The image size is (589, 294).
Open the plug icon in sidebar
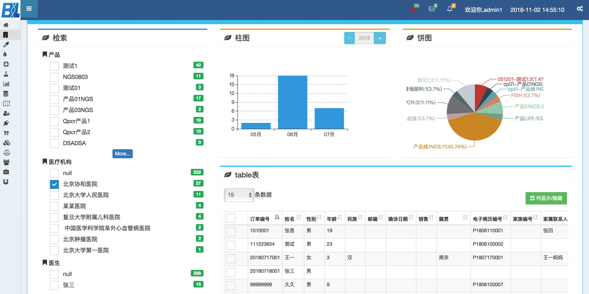pos(6,123)
